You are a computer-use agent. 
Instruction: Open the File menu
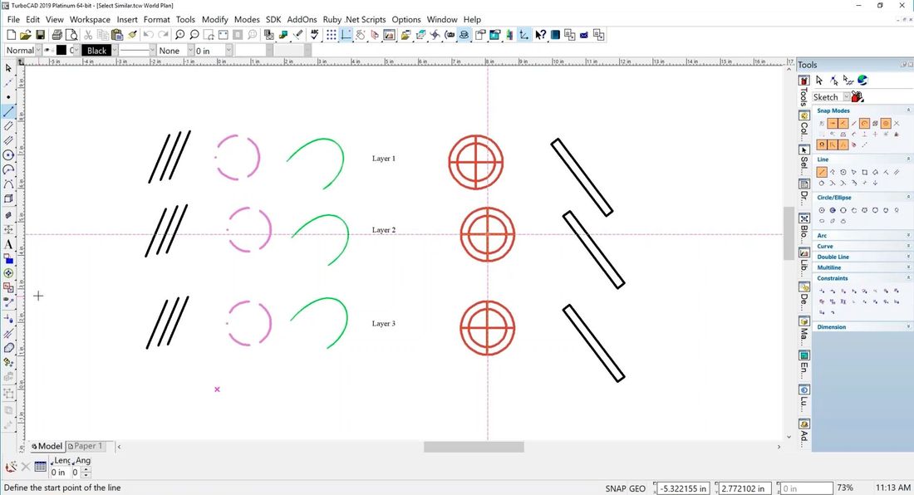coord(13,19)
